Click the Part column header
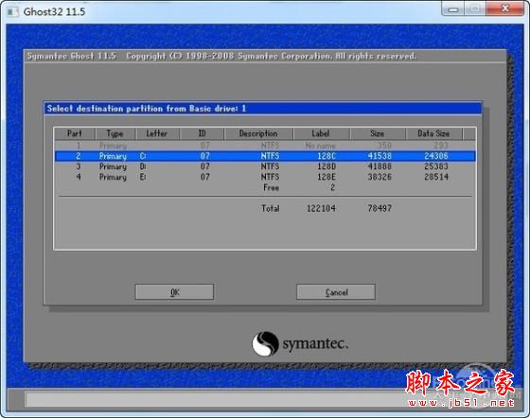Viewport: 530px width, 418px height. (75, 133)
